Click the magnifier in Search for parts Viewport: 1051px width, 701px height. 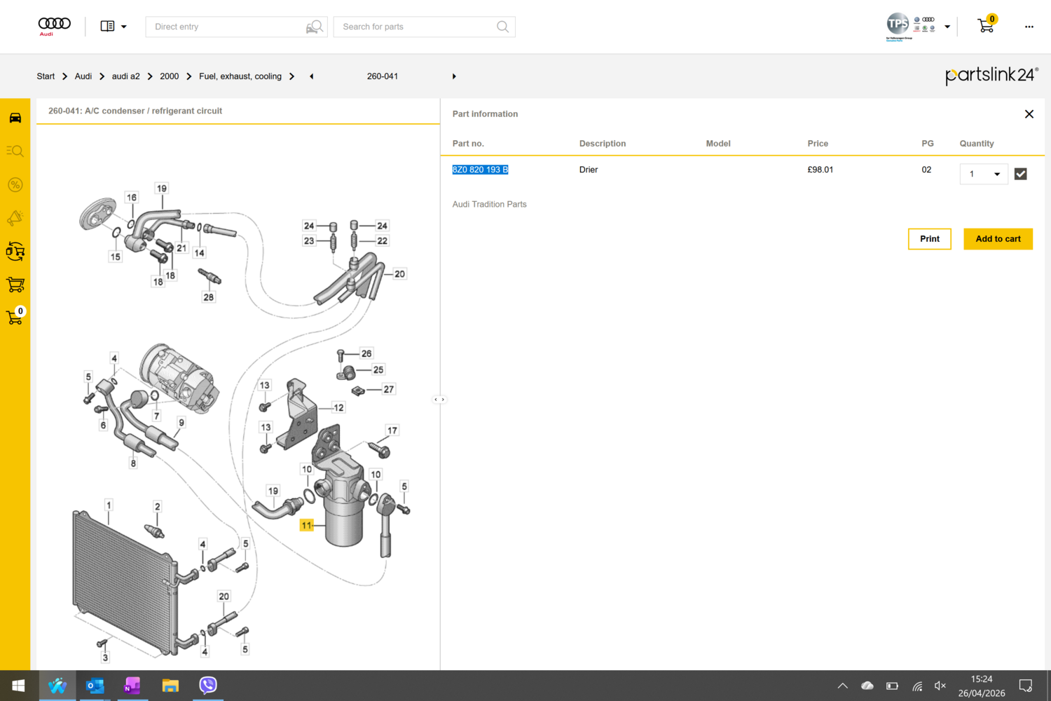click(502, 27)
